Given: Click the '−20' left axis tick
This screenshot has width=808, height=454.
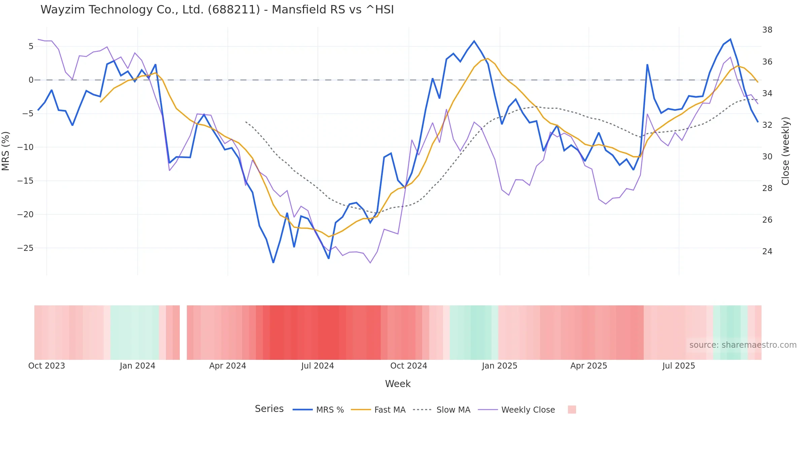Looking at the screenshot, I should pos(26,215).
